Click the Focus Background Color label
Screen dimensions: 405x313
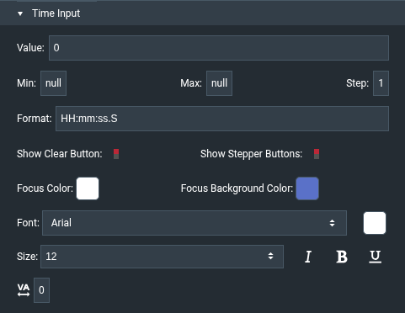click(x=237, y=188)
